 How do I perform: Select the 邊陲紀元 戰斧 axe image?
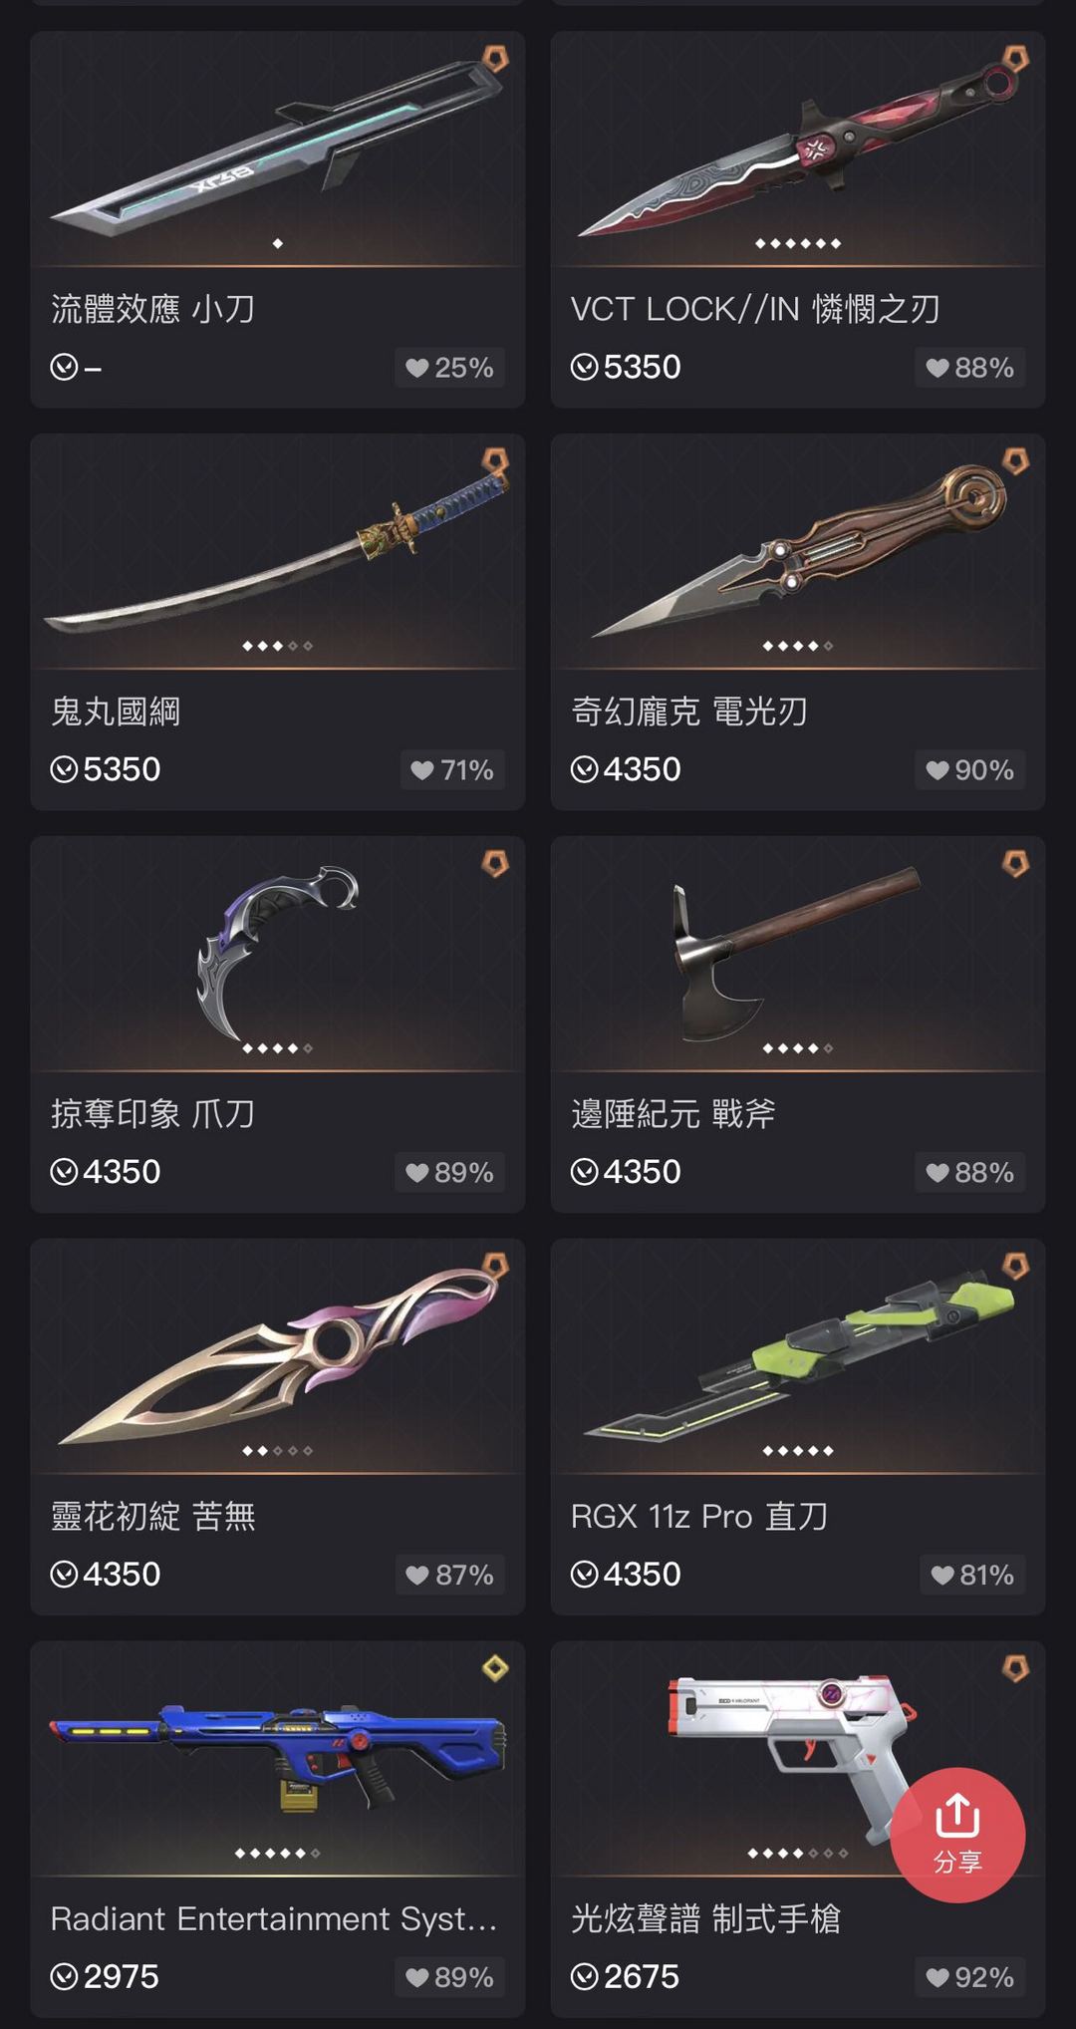coord(797,952)
